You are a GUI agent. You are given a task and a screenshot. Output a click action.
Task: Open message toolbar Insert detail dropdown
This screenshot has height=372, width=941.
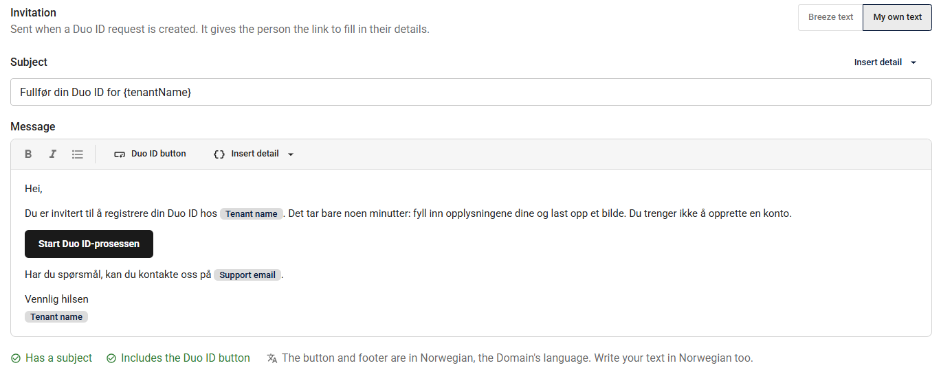coord(254,154)
